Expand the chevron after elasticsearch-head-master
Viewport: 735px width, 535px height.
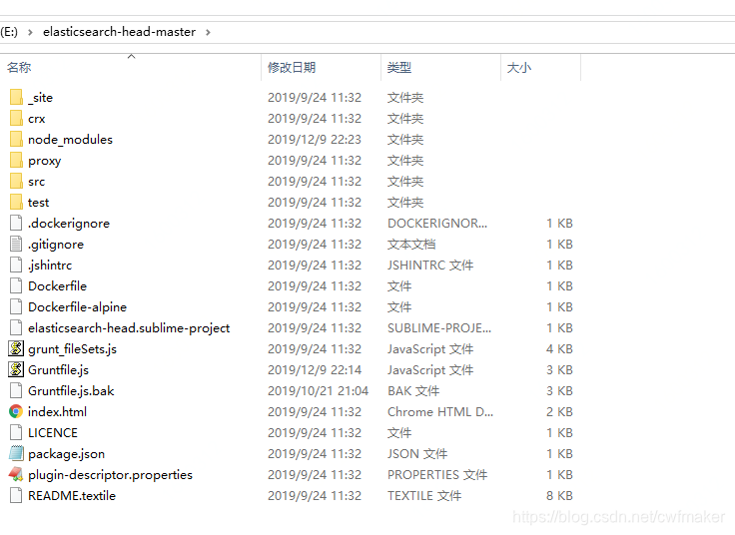(x=208, y=32)
